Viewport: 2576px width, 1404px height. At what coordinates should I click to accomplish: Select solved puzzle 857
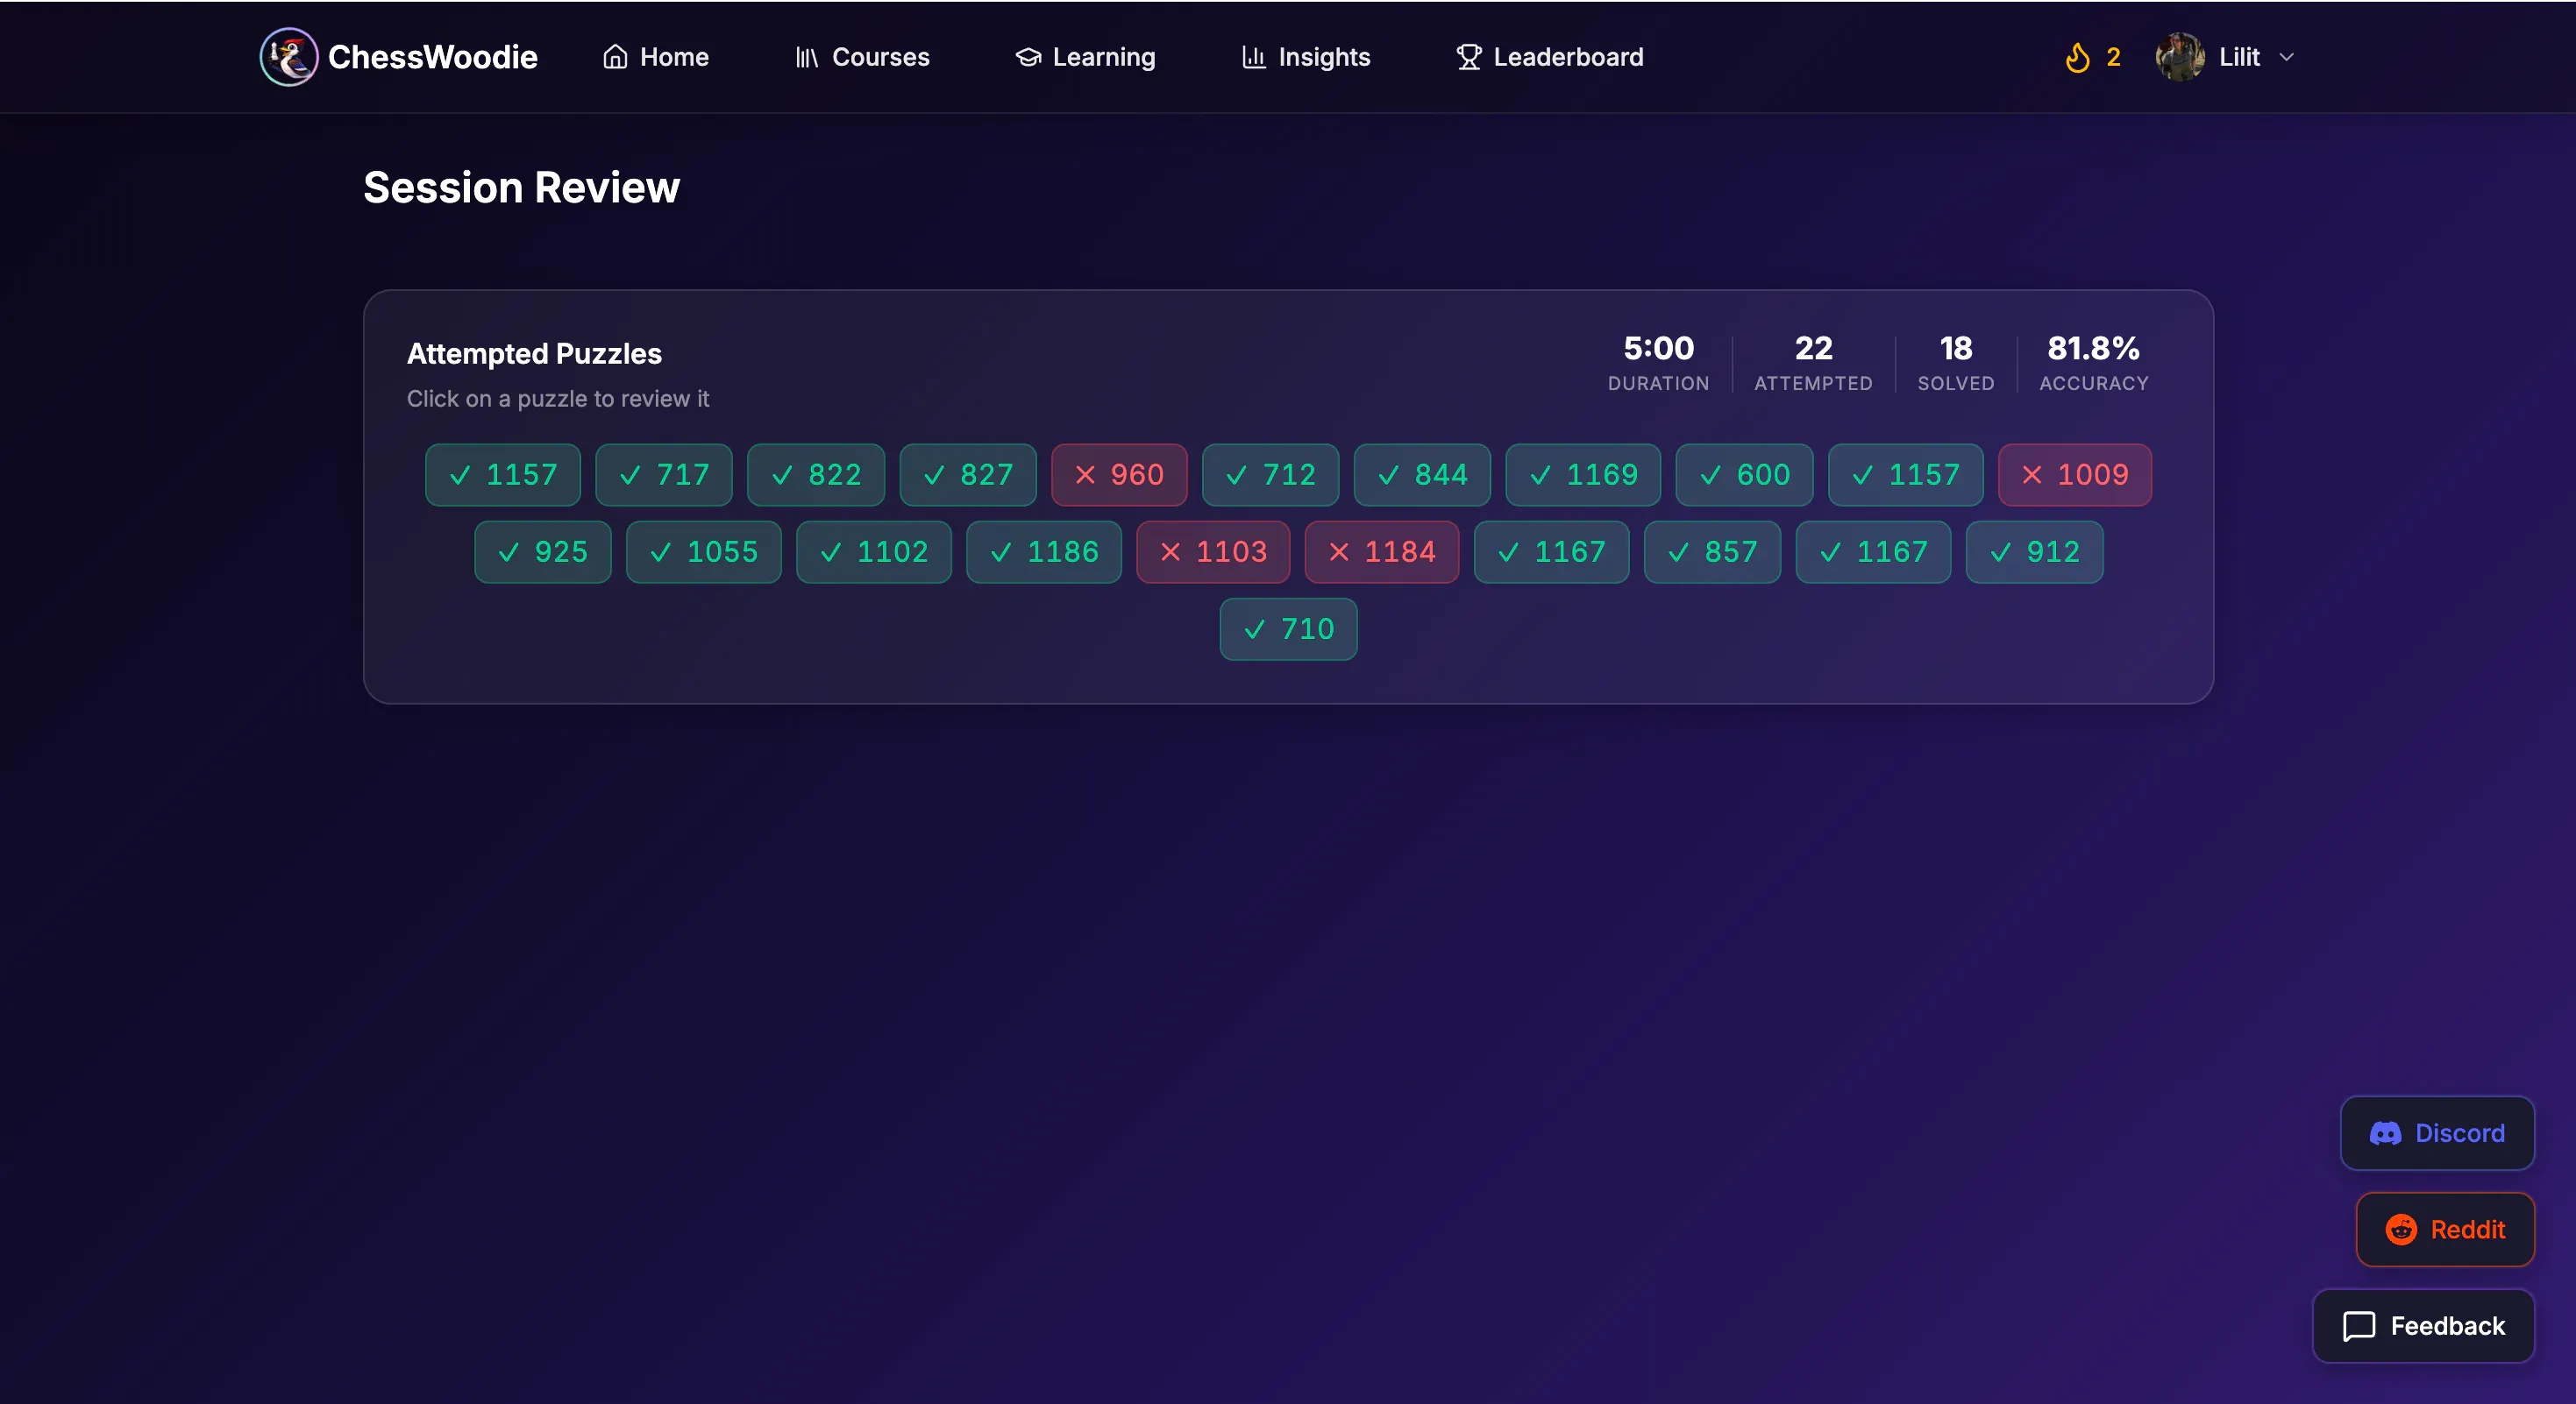[1713, 551]
